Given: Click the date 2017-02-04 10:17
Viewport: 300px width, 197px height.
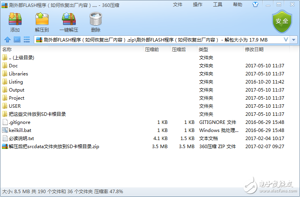Looking at the screenshot, I should pos(265,139).
